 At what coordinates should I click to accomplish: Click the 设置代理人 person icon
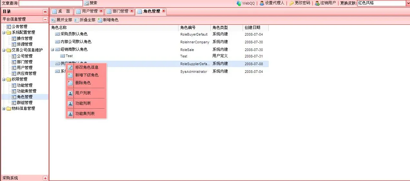pos(262,3)
